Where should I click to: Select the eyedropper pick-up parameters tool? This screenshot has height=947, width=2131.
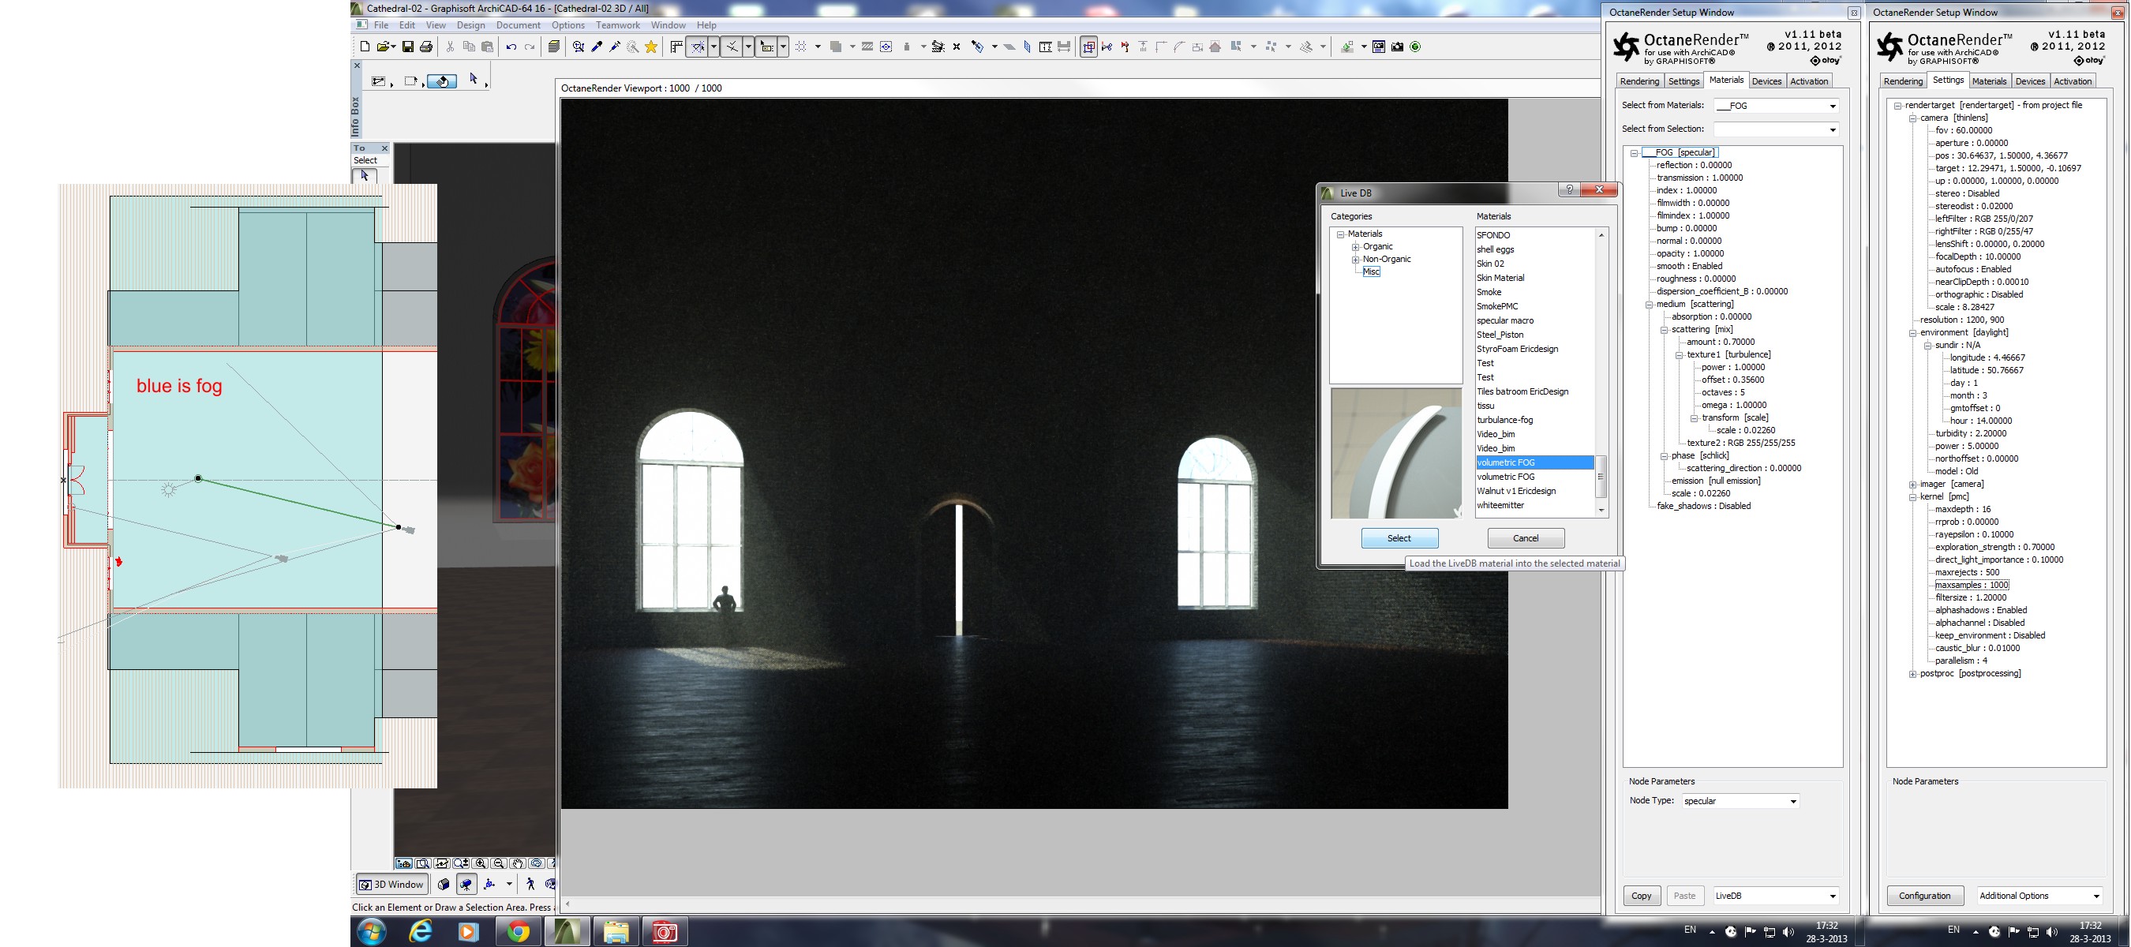pyautogui.click(x=597, y=47)
